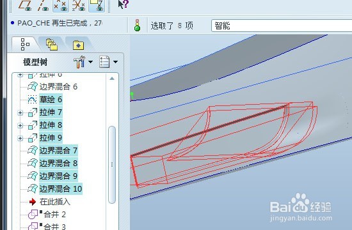Open the model tree settings hammer icon
The width and height of the screenshot is (352, 230).
[x=79, y=62]
